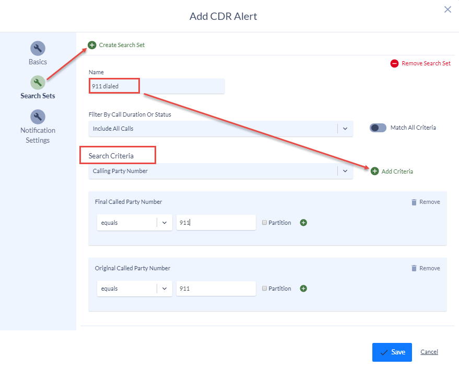Click trash icon to remove Final Called Party Number
This screenshot has width=459, height=368.
click(414, 202)
